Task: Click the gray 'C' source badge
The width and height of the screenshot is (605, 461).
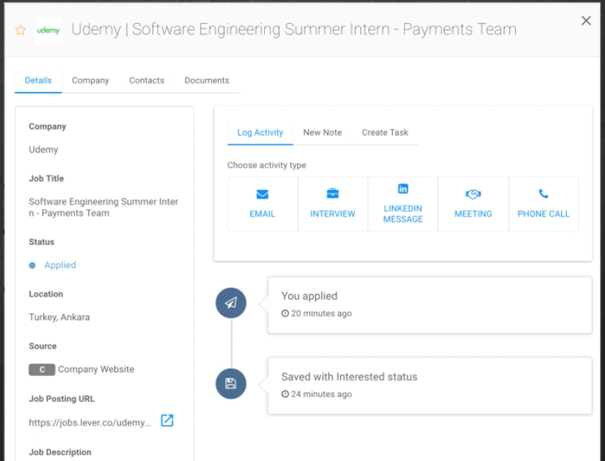Action: pos(42,370)
